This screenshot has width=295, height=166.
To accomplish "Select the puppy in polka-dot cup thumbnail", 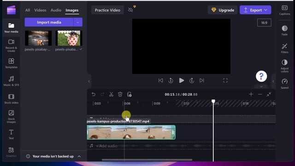I will tap(69, 38).
